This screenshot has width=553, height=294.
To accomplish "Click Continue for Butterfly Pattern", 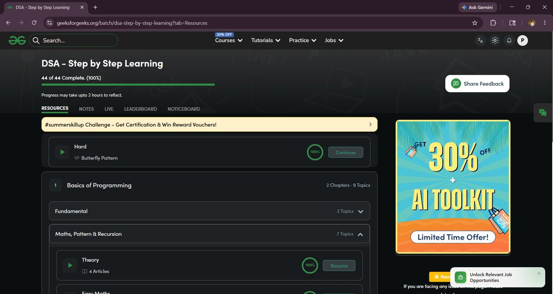I will point(346,152).
